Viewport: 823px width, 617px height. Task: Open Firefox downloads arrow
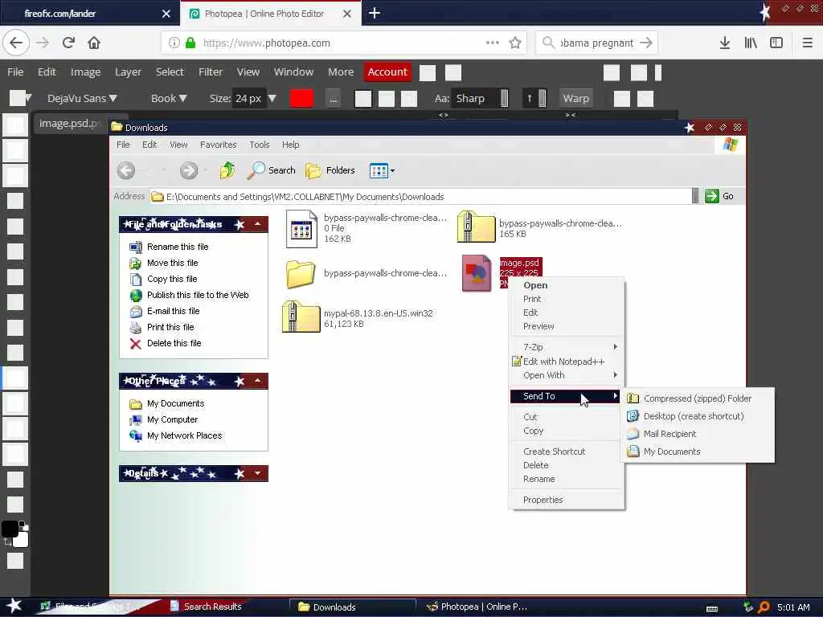click(x=725, y=43)
